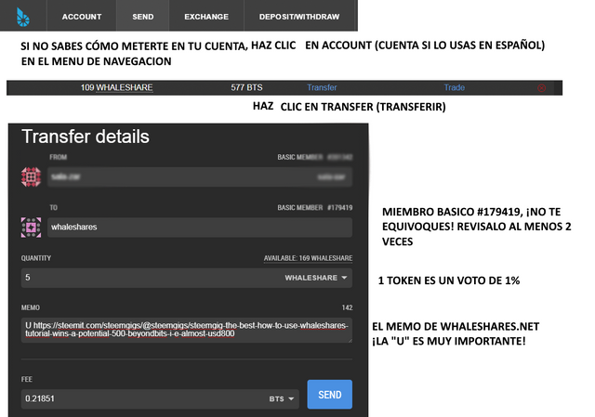Screen dimensions: 595x417
Task: Click the BitShares logo icon
Action: [x=22, y=17]
